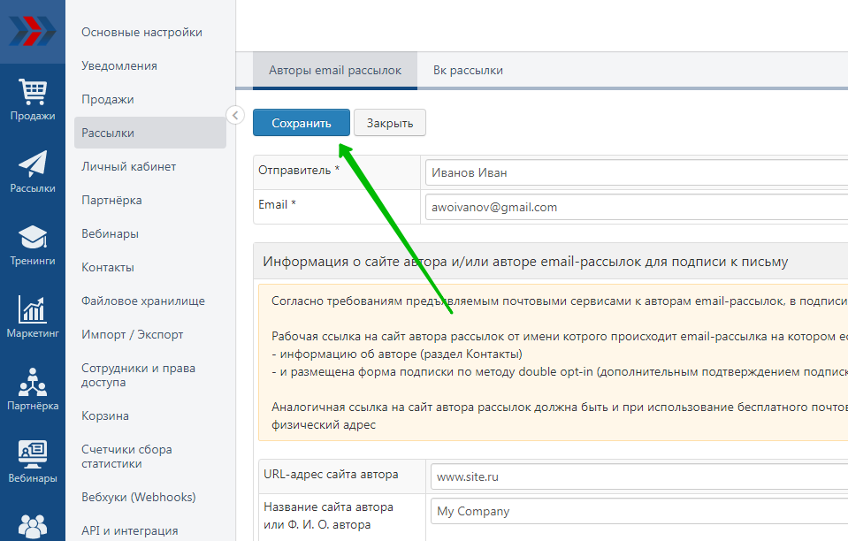Open the people group icon at the bottom of the sidebar

pos(33,526)
